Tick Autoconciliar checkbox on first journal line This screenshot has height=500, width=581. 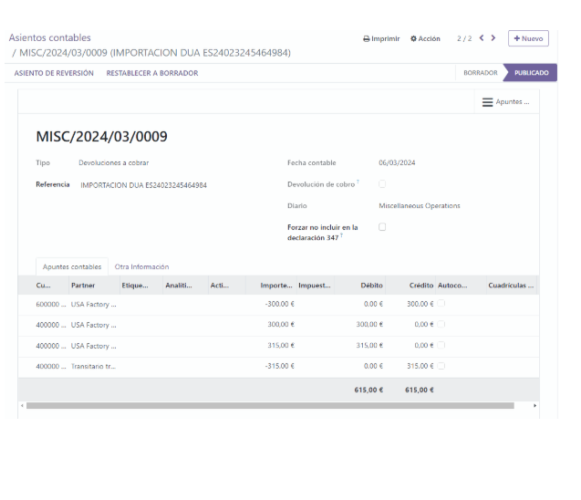(x=441, y=304)
